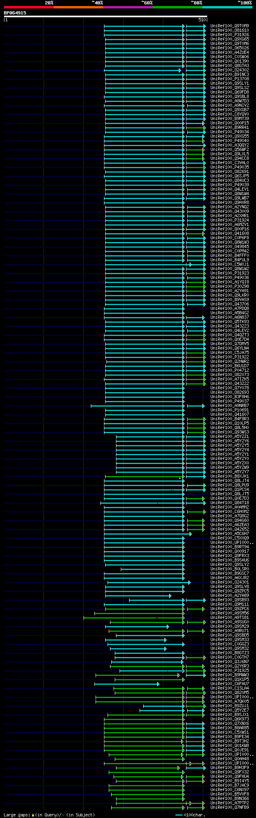The height and width of the screenshot is (818, 256).
Task: Select hit label UniRef100_P13708
Action: pyautogui.click(x=230, y=79)
